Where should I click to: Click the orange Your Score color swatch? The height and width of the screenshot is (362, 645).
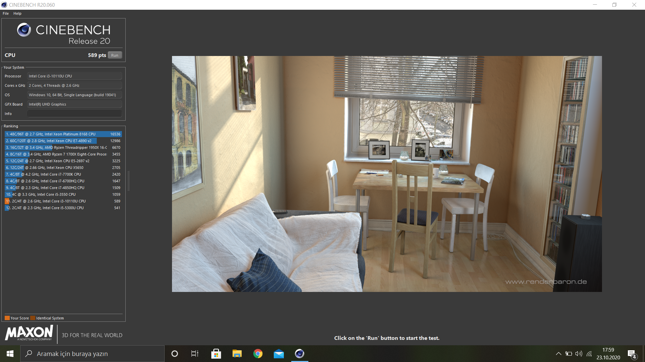click(x=7, y=318)
